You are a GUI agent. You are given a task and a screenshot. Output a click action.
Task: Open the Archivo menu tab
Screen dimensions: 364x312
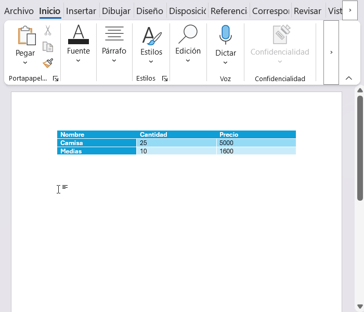coord(19,11)
